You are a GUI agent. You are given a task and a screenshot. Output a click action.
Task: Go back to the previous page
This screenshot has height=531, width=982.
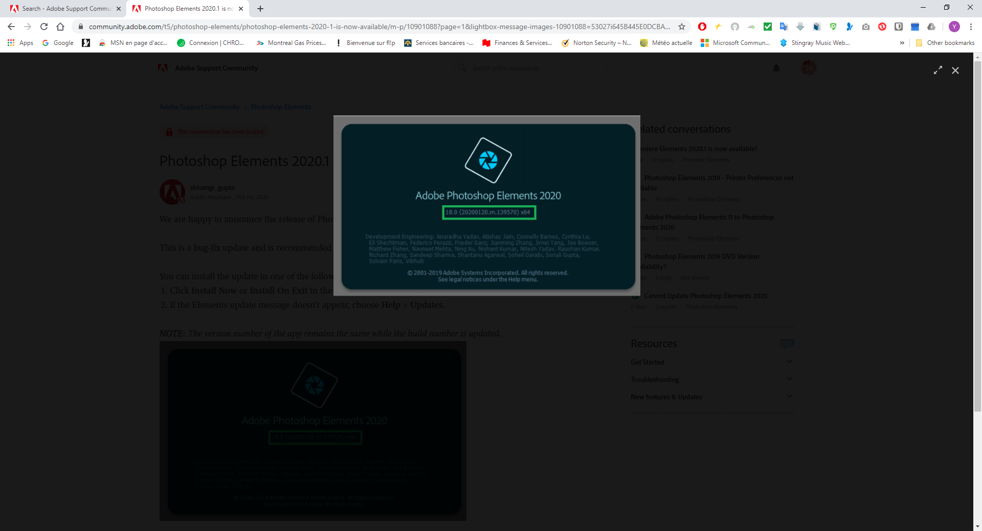coord(11,27)
